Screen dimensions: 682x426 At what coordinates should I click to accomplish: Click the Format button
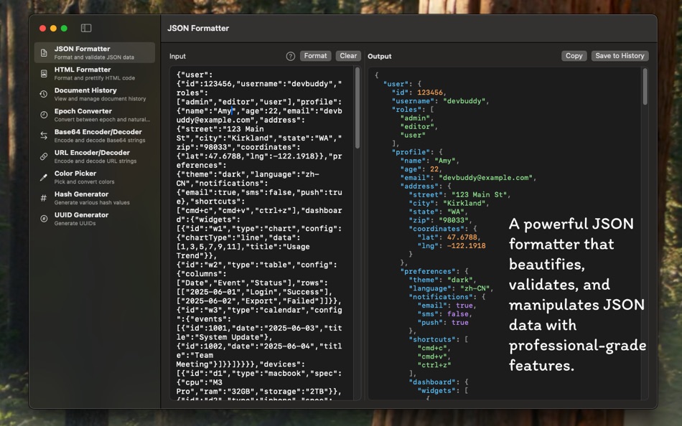(315, 55)
